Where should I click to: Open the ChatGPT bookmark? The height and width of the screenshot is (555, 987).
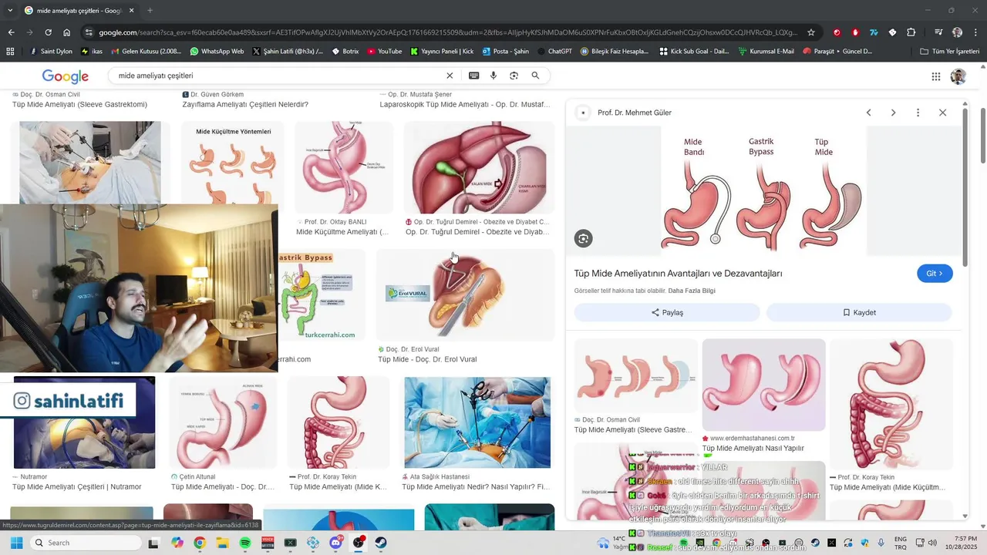coord(554,51)
